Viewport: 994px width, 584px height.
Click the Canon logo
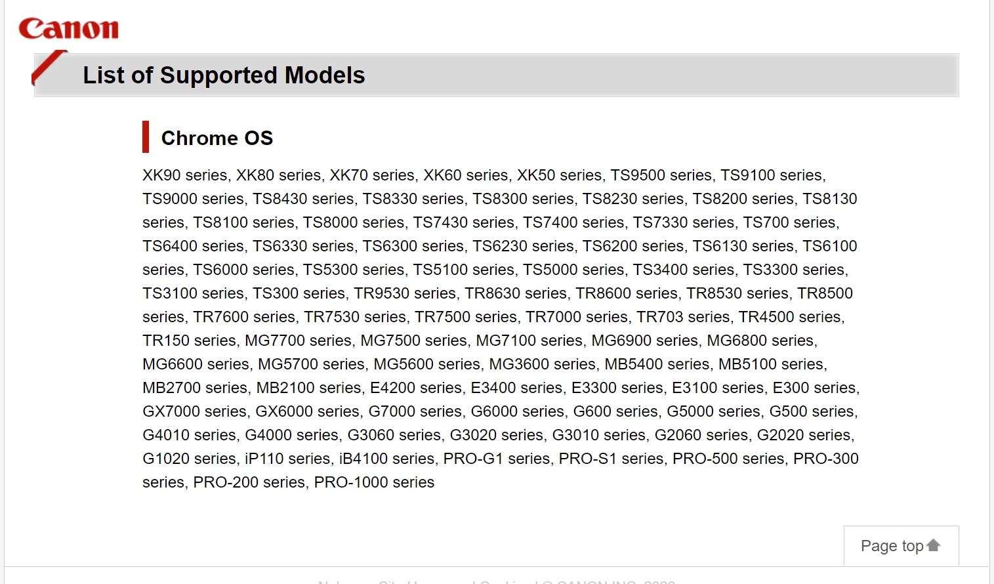[x=69, y=28]
